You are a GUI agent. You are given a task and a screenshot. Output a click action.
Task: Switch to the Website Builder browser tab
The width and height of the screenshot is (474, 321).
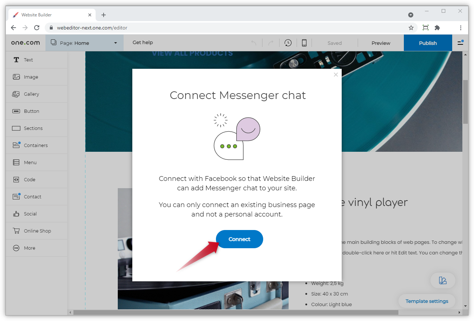tap(51, 15)
